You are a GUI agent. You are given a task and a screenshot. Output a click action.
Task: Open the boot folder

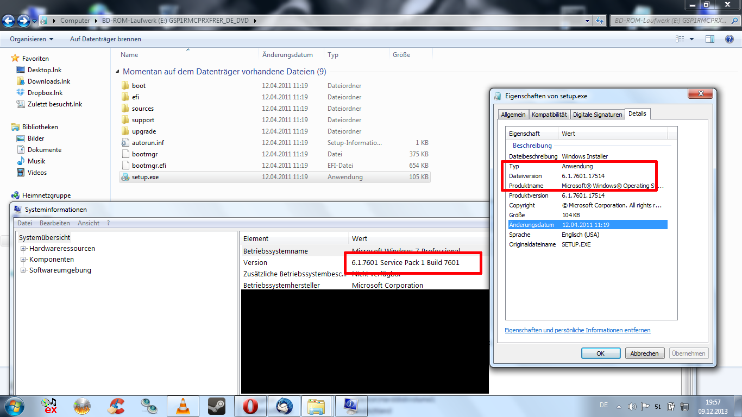pos(139,86)
